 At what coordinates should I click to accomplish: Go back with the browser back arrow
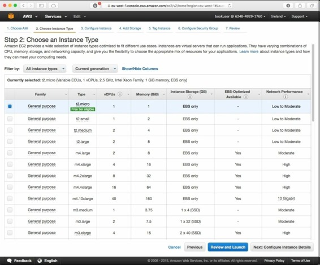24,6
